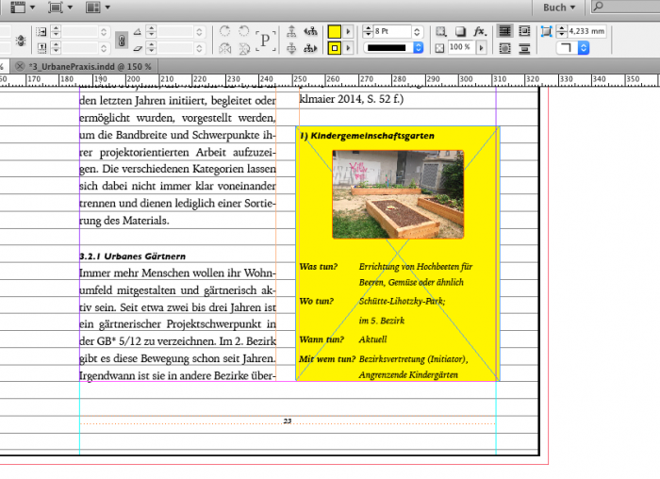Enable wrap around bounding box
Screen dimensions: 660x479
point(524,31)
